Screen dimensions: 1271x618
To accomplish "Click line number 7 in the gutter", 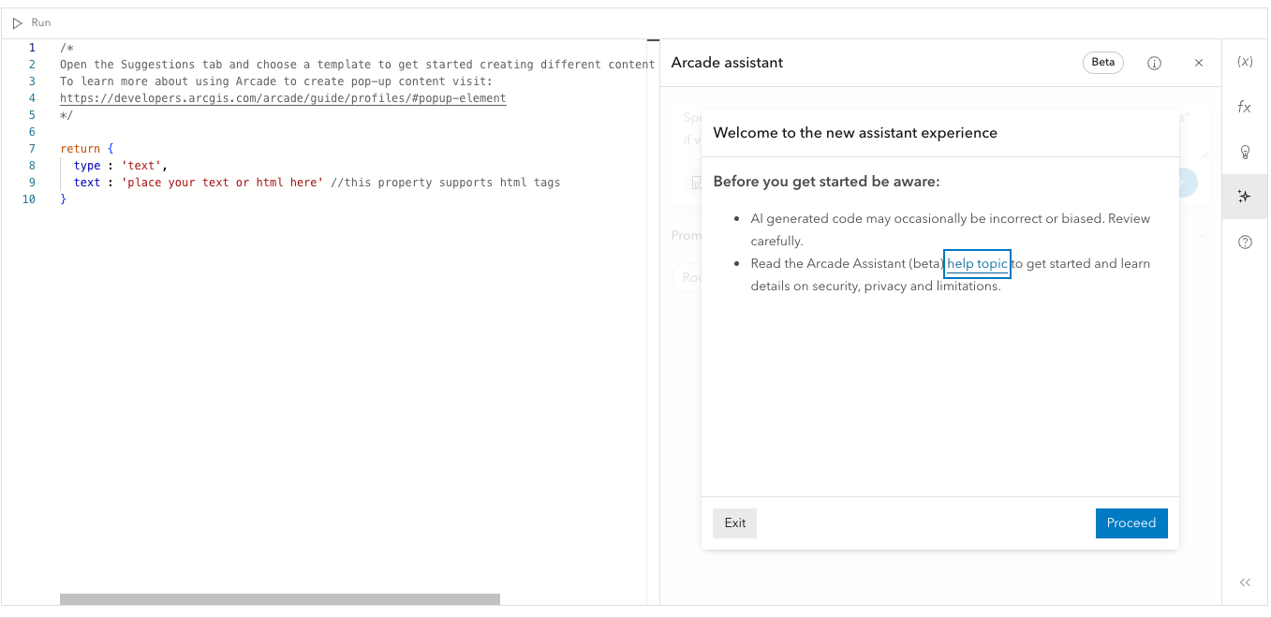I will [32, 149].
